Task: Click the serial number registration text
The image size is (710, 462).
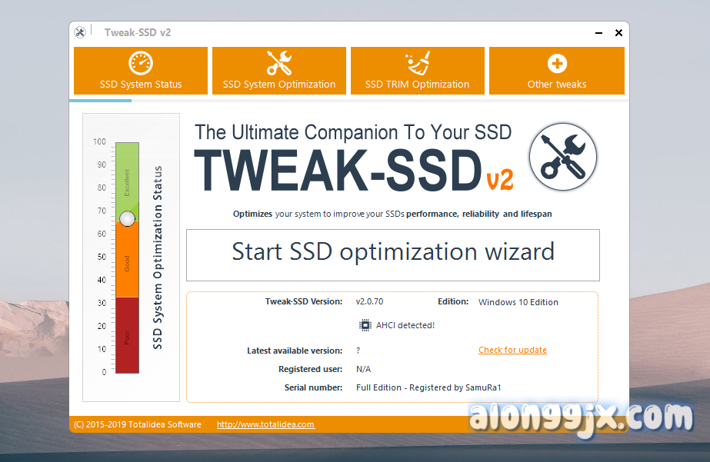Action: [x=434, y=387]
